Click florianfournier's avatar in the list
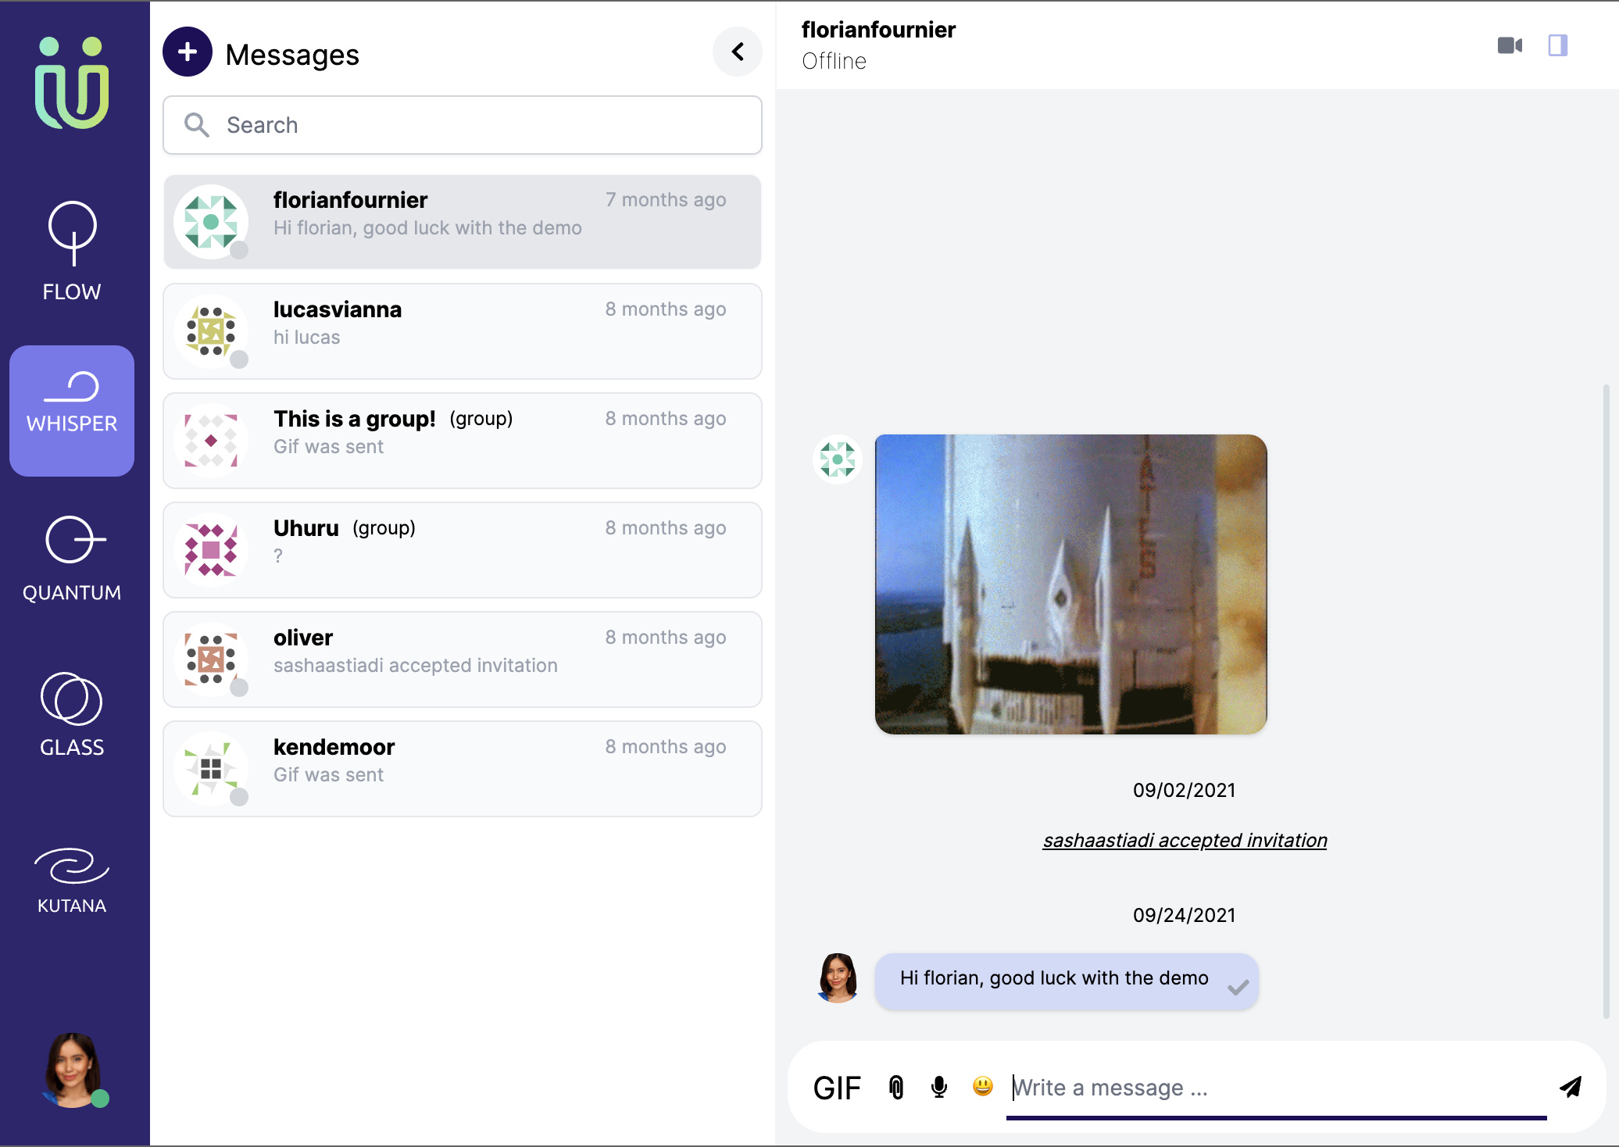This screenshot has height=1147, width=1619. pyautogui.click(x=211, y=222)
